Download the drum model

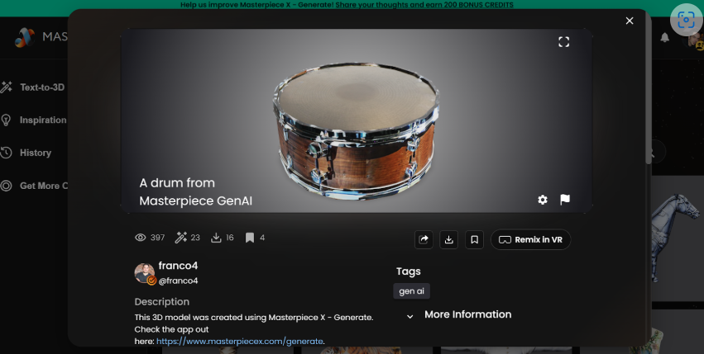point(449,240)
